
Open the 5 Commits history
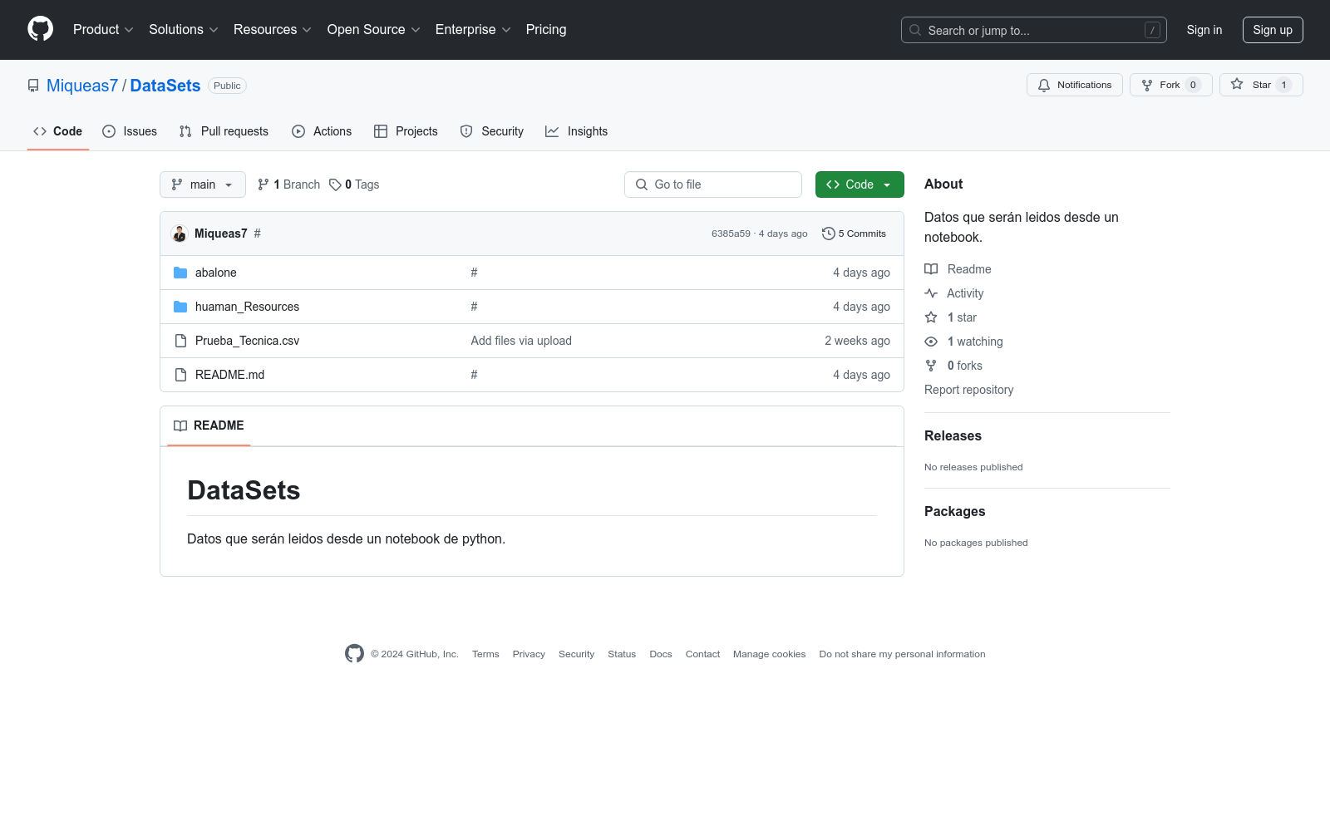tap(854, 234)
